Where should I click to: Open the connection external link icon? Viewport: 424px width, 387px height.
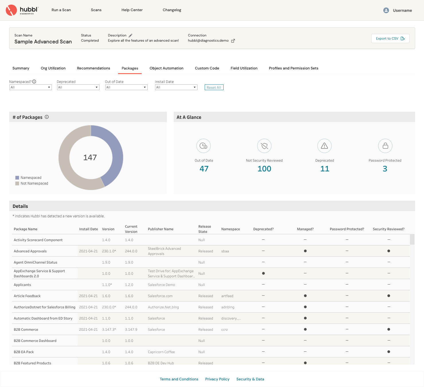[x=233, y=41]
